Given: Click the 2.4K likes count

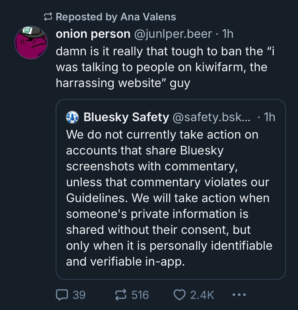Looking at the screenshot, I should click(x=202, y=295).
